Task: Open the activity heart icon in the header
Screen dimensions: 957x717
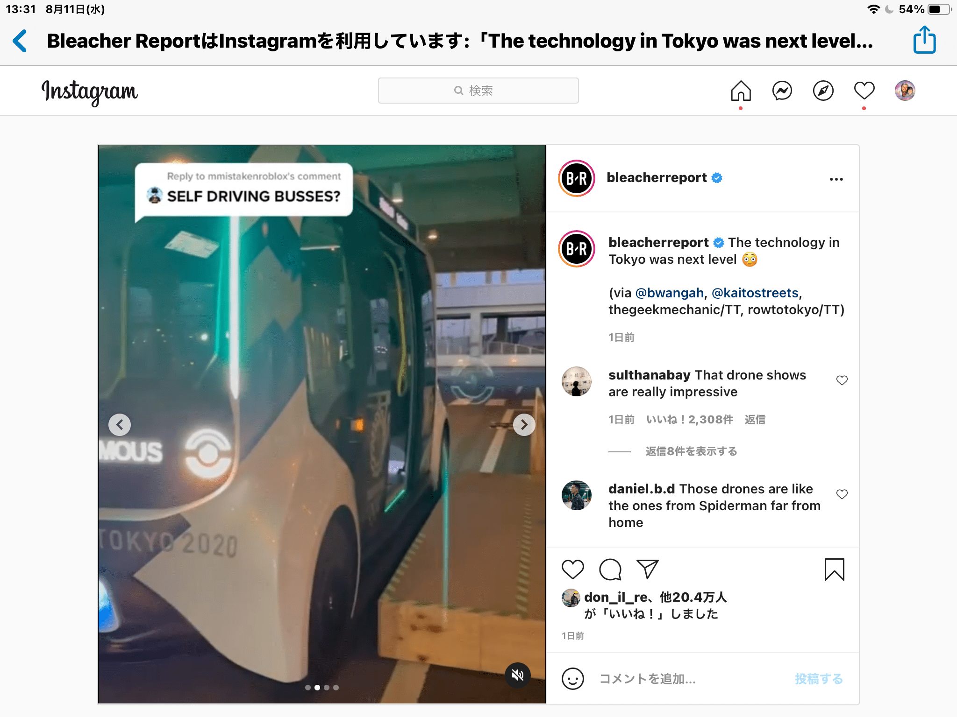Action: pos(864,91)
